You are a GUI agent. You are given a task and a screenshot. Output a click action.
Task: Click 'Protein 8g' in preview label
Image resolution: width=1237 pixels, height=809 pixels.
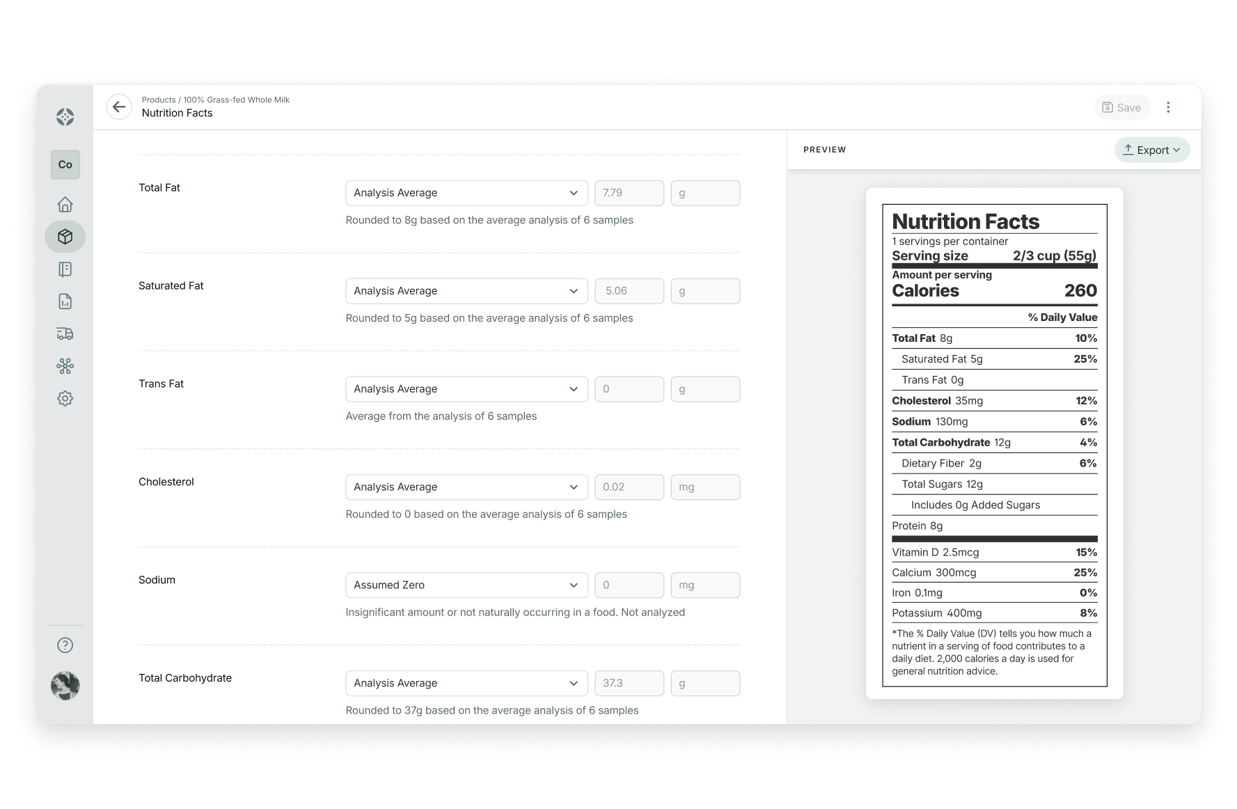pos(917,526)
